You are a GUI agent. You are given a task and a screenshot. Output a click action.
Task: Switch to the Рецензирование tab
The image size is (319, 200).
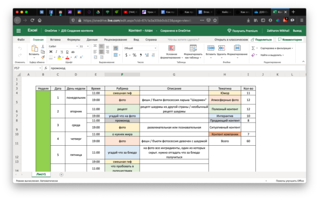pos(115,40)
